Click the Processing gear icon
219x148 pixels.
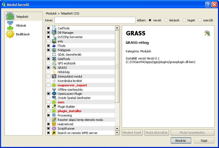54,115
